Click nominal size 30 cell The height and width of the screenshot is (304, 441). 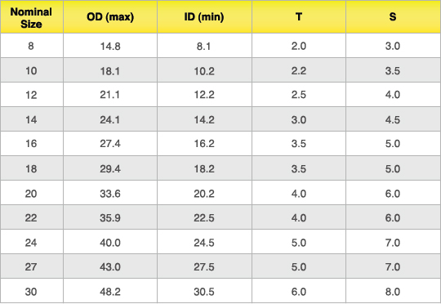(32, 291)
